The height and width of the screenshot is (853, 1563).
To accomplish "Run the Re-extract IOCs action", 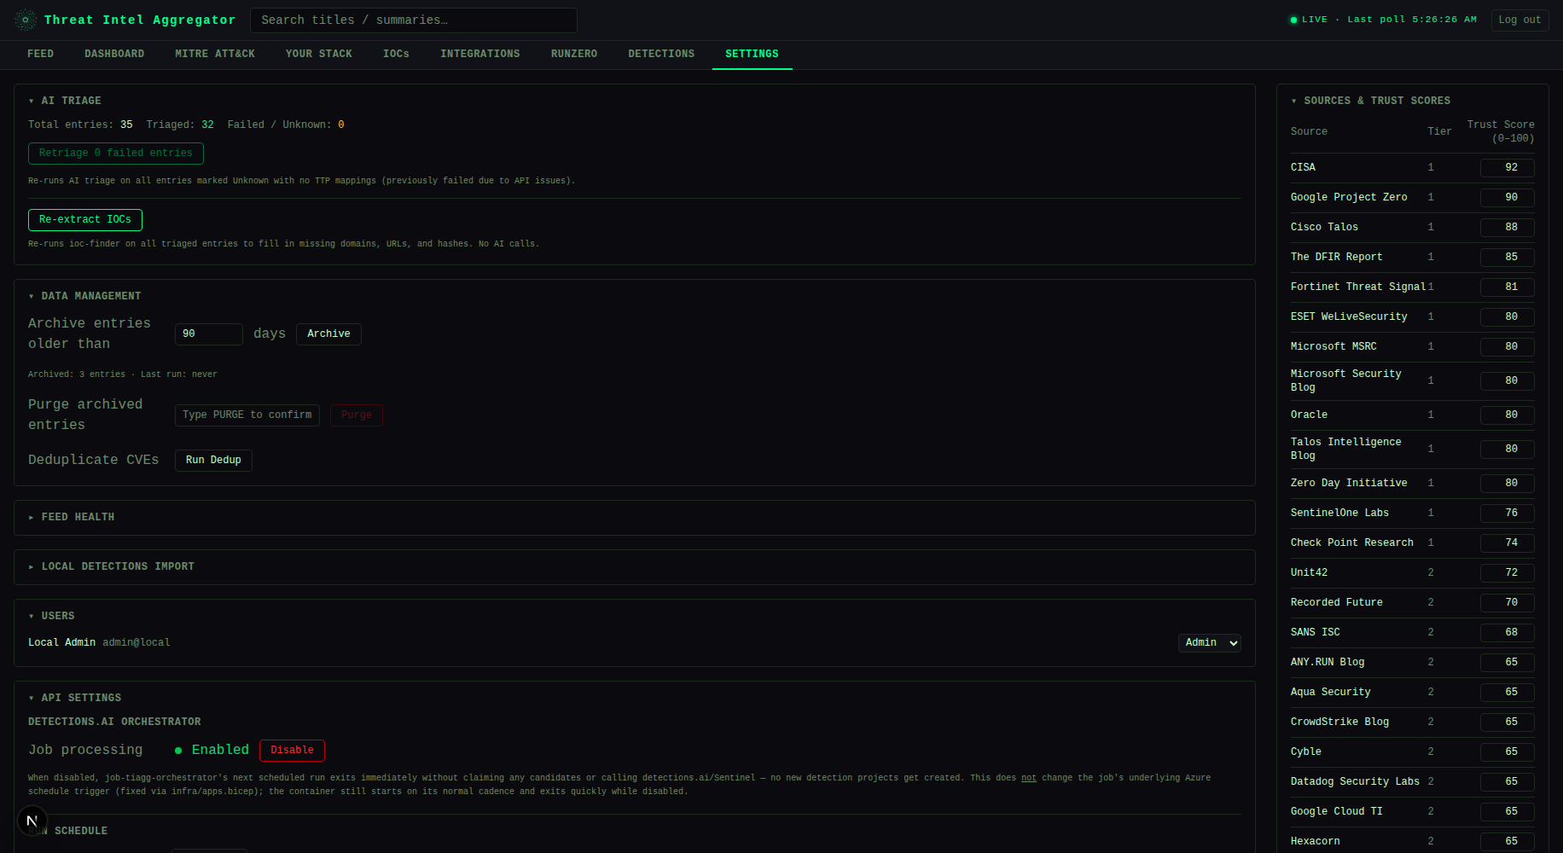I will point(85,220).
